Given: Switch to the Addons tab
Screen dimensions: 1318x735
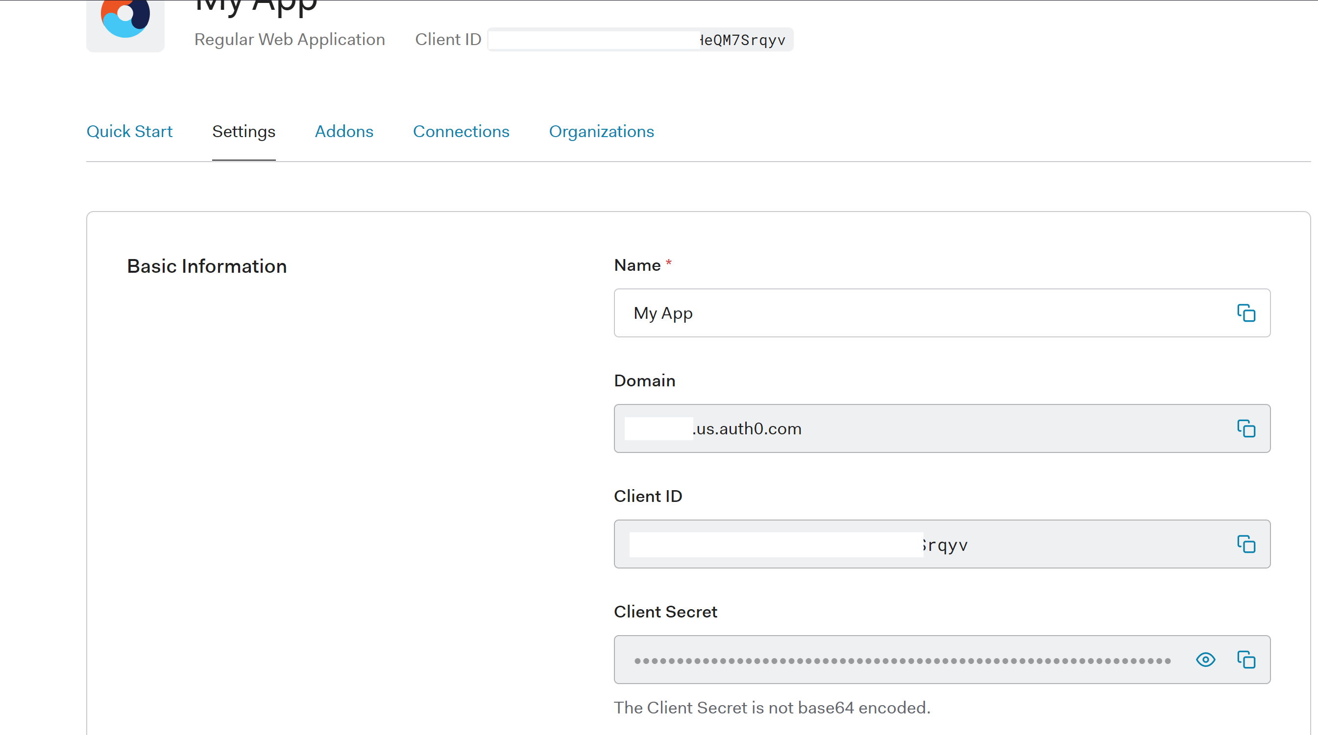Looking at the screenshot, I should [344, 131].
